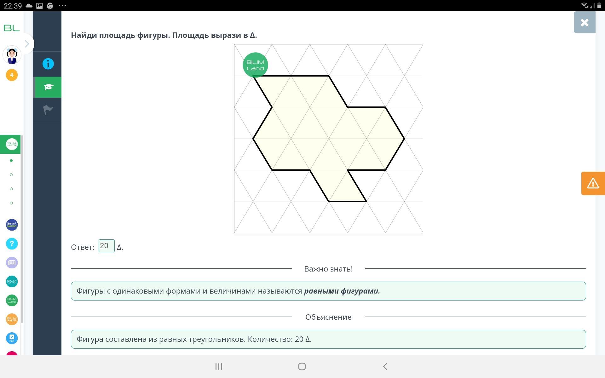This screenshot has width=605, height=378.
Task: Open Smart Nation icon
Action: click(x=12, y=225)
